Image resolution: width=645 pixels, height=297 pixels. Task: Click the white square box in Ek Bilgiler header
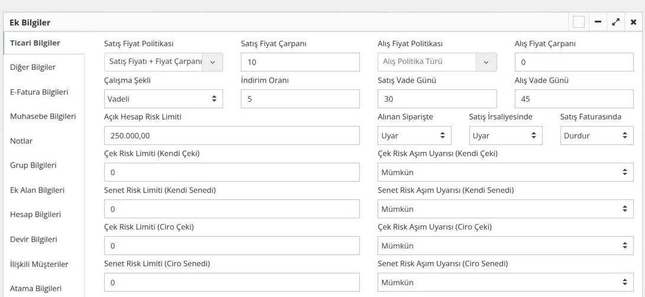(x=578, y=22)
